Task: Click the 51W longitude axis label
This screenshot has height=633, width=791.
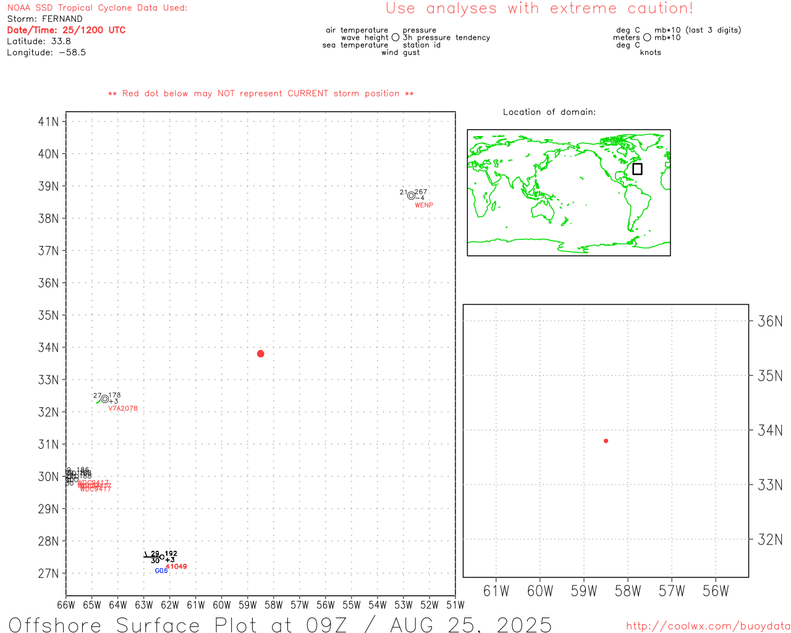Action: click(x=455, y=605)
